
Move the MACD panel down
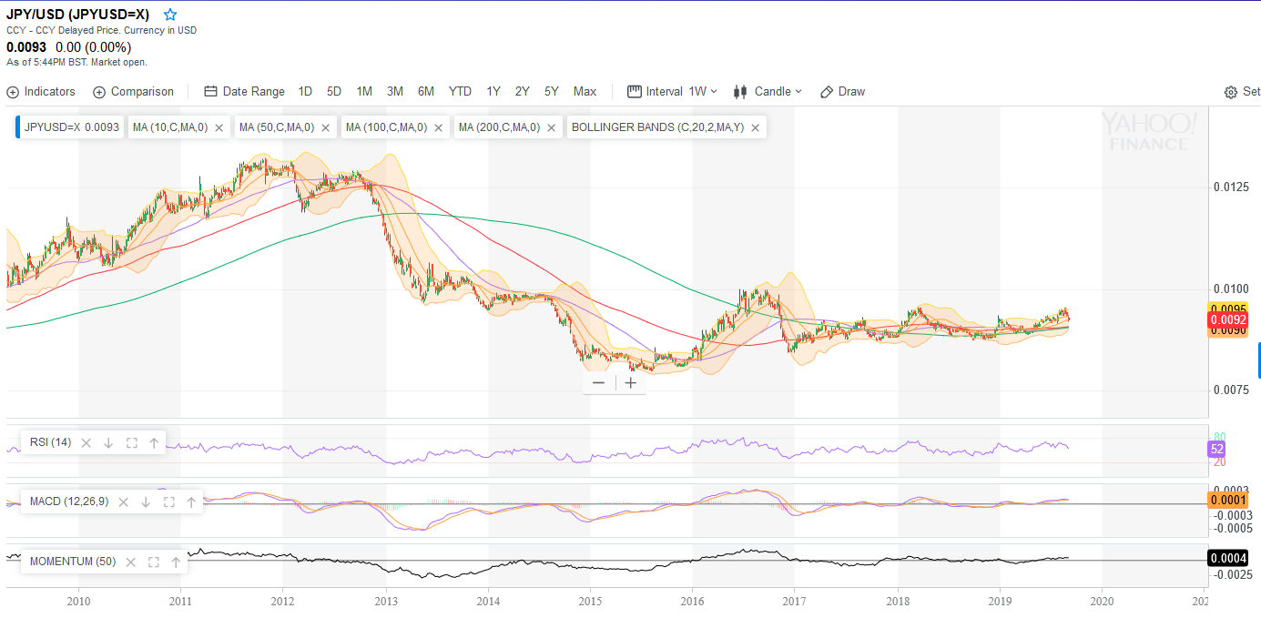pyautogui.click(x=146, y=501)
